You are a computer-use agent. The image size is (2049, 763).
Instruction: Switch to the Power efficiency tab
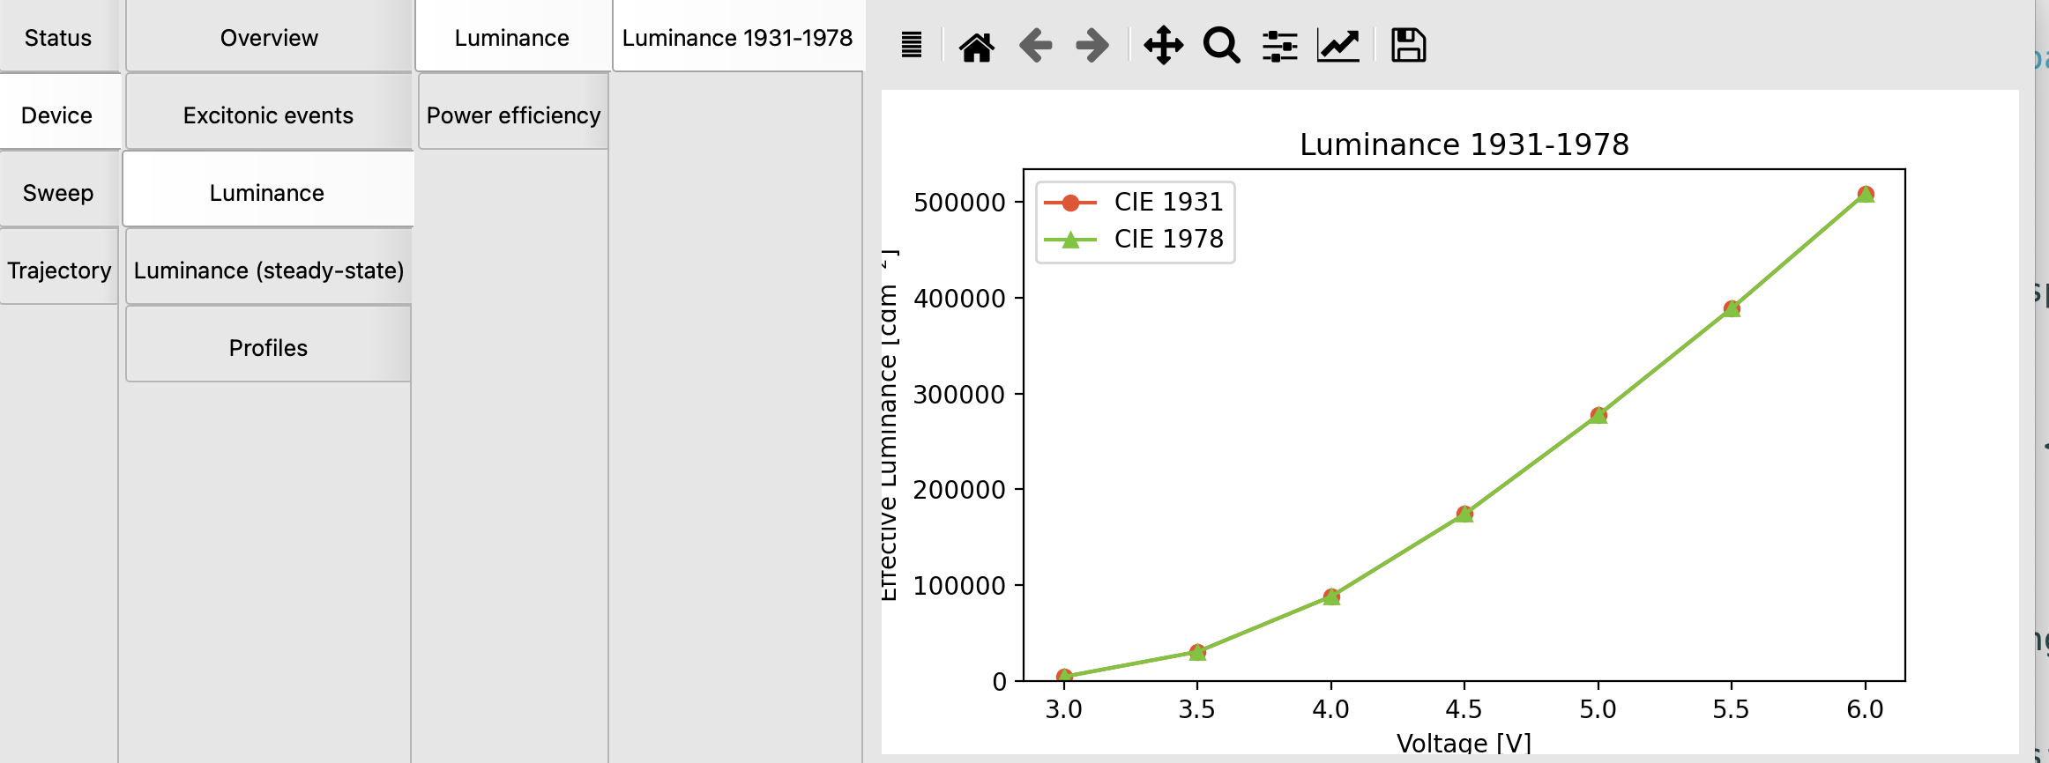[x=513, y=115]
